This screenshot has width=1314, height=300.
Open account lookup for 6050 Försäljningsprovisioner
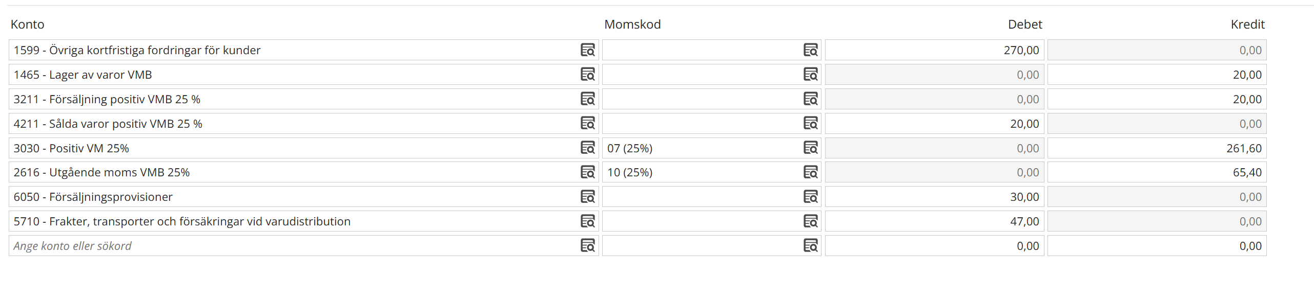point(587,197)
